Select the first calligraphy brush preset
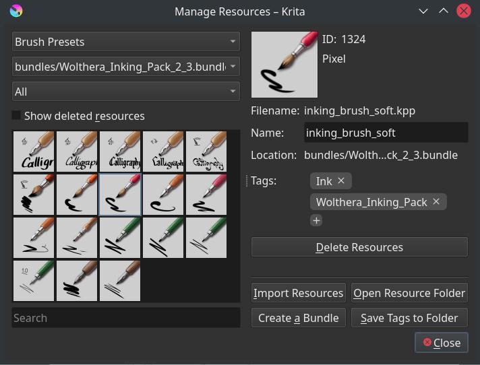480x365 pixels. (x=34, y=152)
